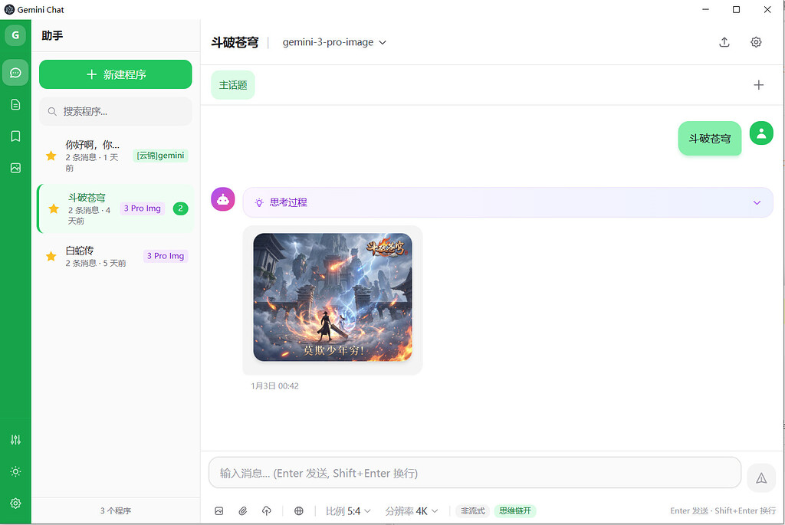Open the documents section in sidebar
This screenshot has width=785, height=525.
click(x=15, y=104)
